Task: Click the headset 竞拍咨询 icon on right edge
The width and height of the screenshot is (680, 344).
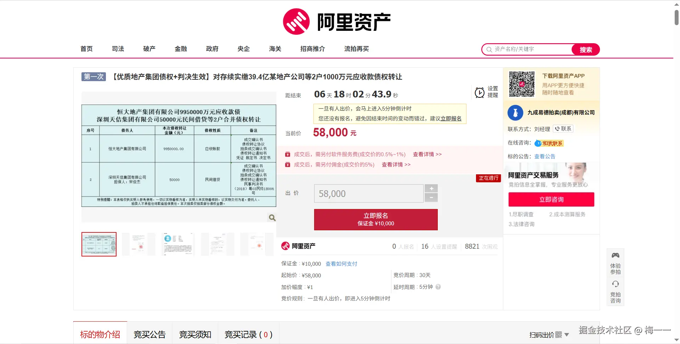Action: point(616,283)
